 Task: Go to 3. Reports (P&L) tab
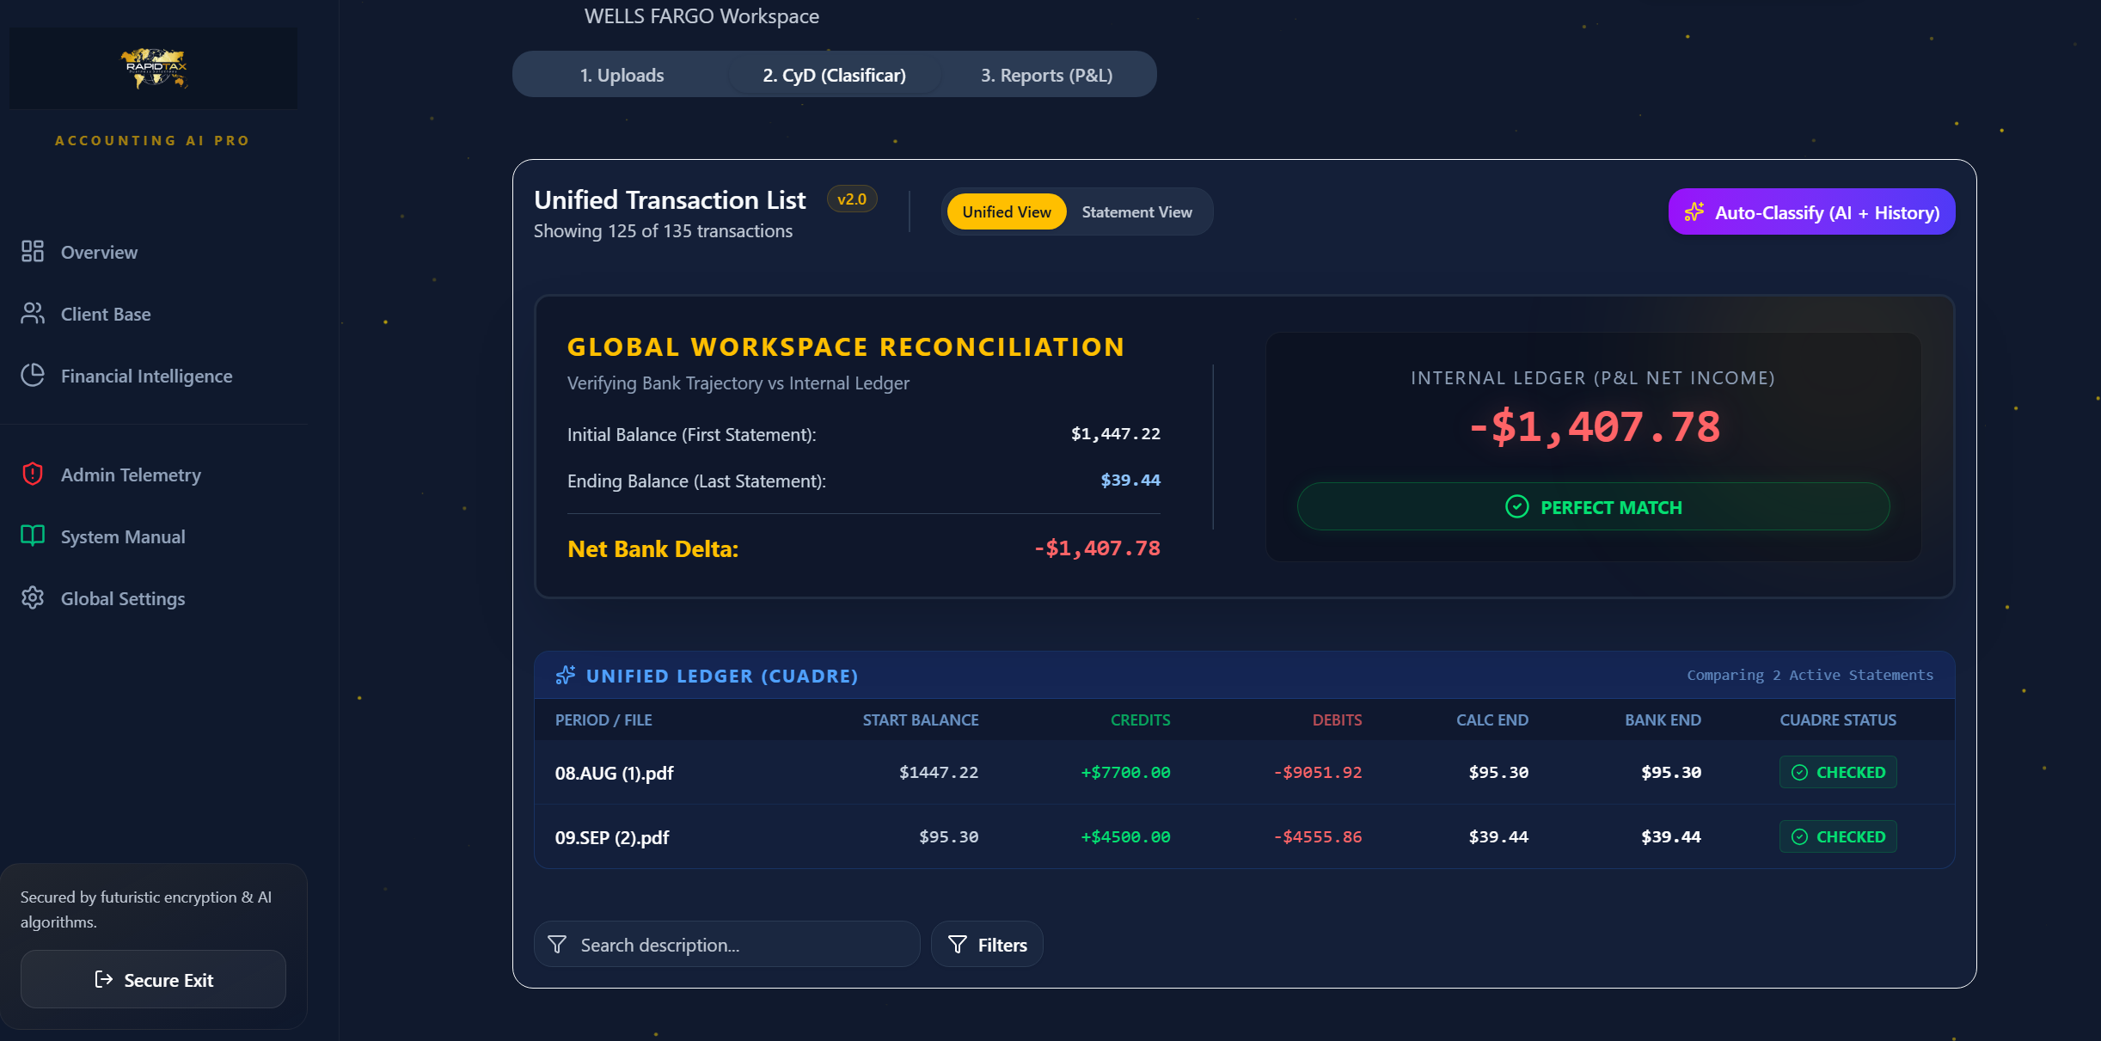[x=1046, y=76]
